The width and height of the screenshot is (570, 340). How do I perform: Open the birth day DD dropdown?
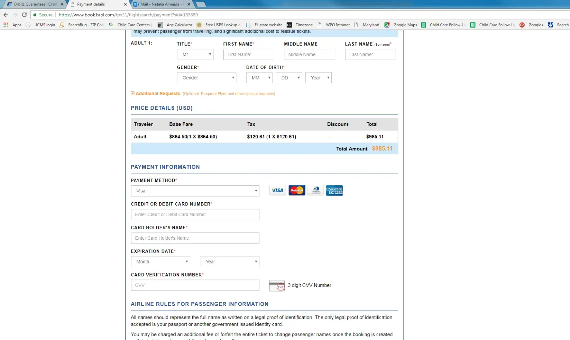point(289,78)
